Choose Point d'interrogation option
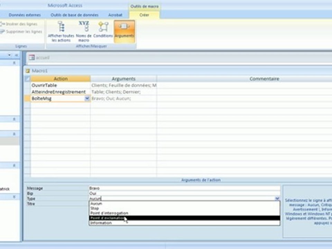The height and width of the screenshot is (249, 332). 184,213
